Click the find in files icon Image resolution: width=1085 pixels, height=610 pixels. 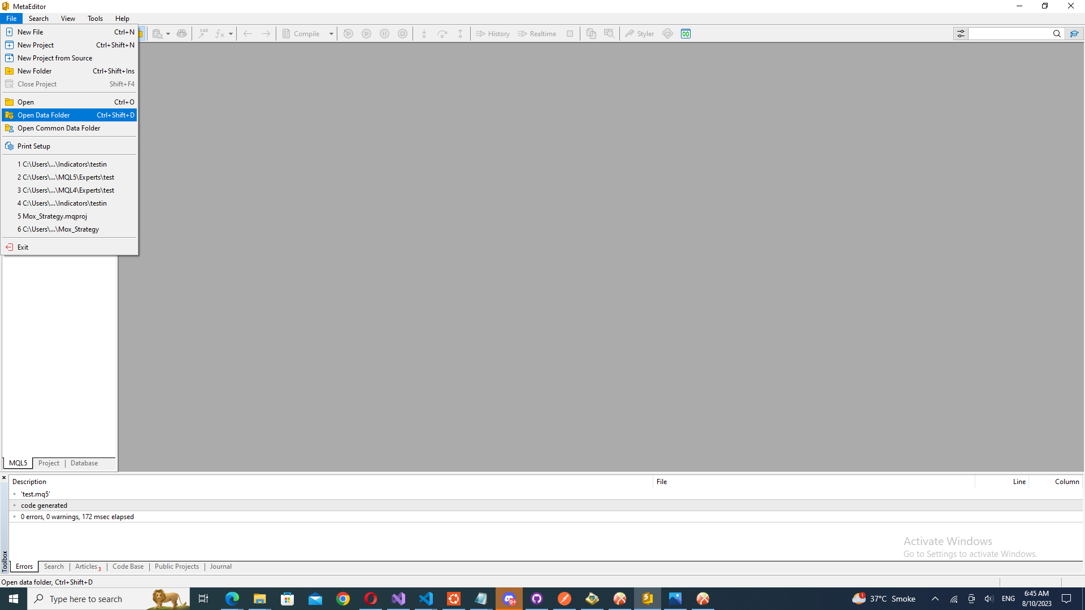[609, 34]
